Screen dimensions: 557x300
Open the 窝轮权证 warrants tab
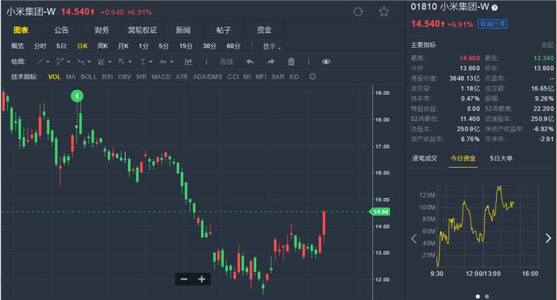tap(142, 30)
